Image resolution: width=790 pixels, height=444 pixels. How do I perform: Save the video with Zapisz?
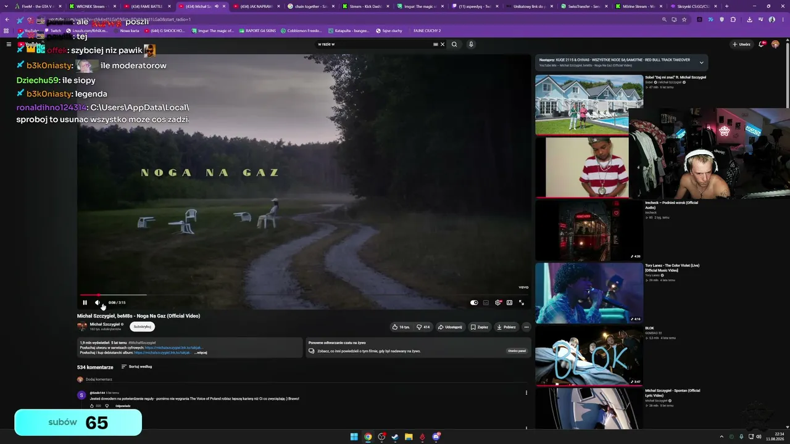click(x=479, y=327)
